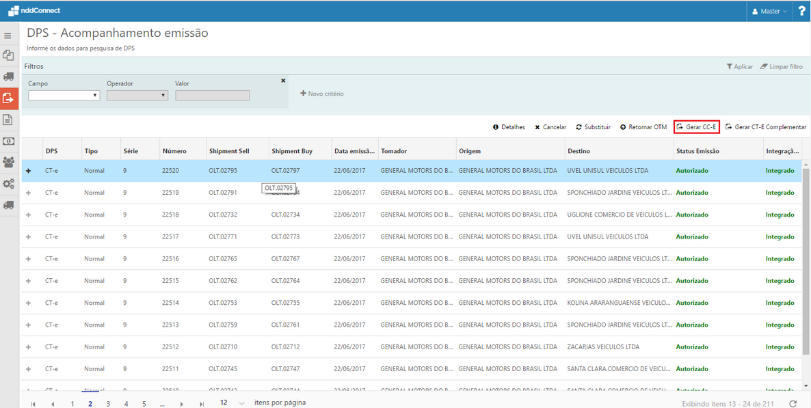
Task: Click the Cancelar action
Action: (550, 127)
